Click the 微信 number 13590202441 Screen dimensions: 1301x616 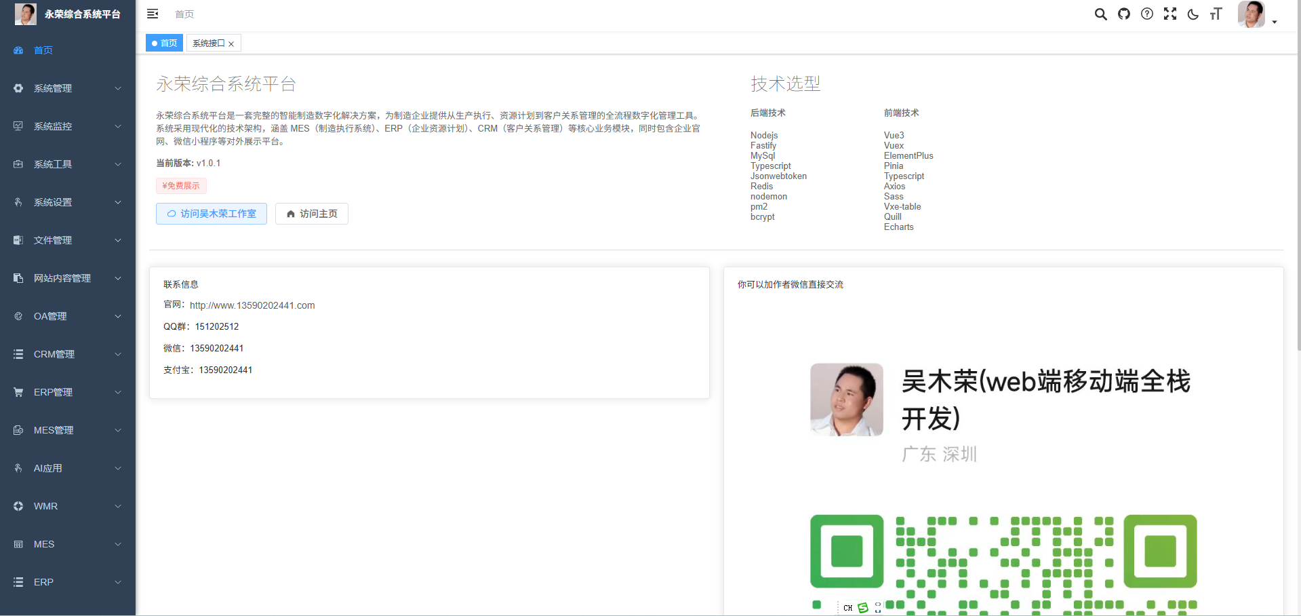[217, 348]
